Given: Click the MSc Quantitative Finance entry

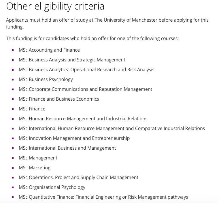Looking at the screenshot, I should pyautogui.click(x=103, y=197).
